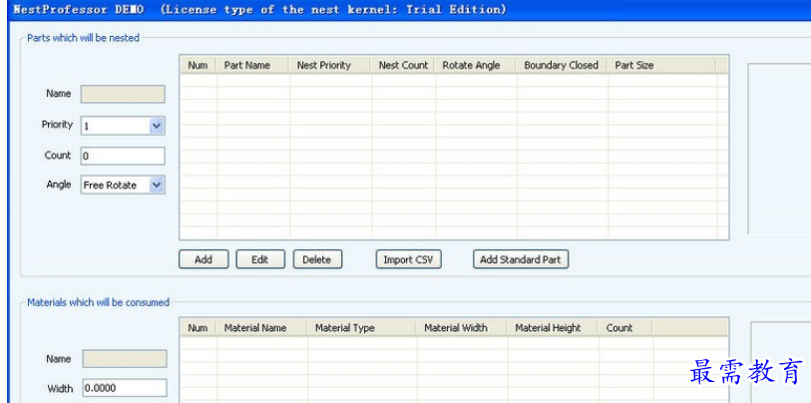The width and height of the screenshot is (811, 403).
Task: Click the Boundary Closed column header
Action: point(563,65)
